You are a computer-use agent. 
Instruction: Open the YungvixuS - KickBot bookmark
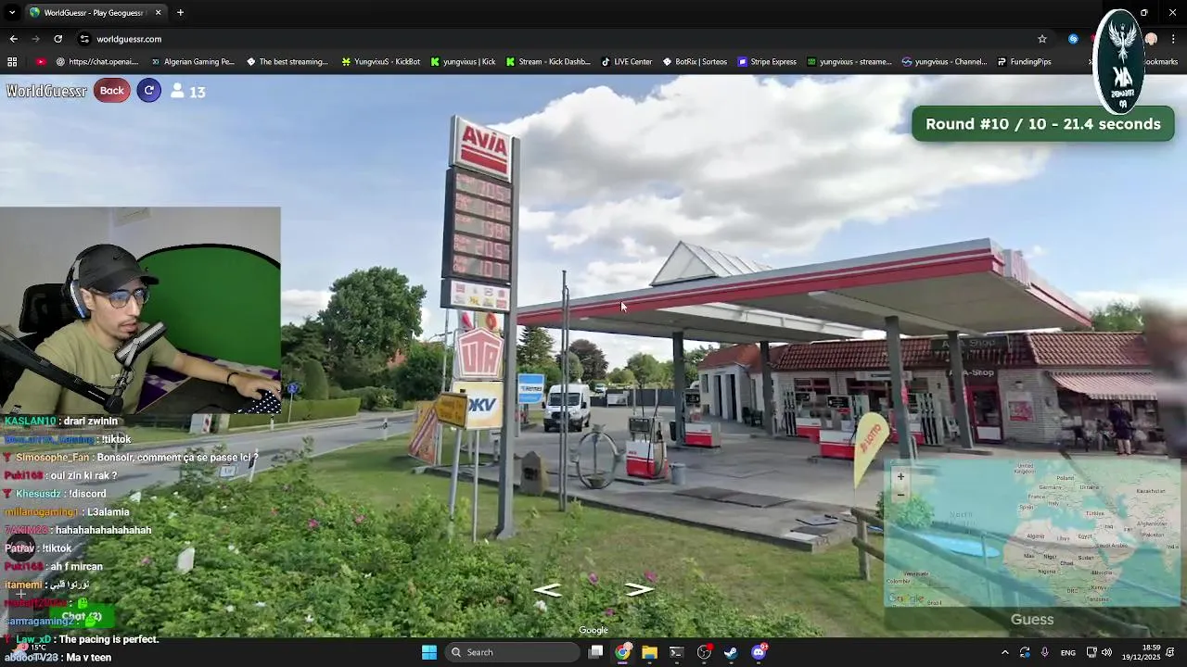click(381, 62)
